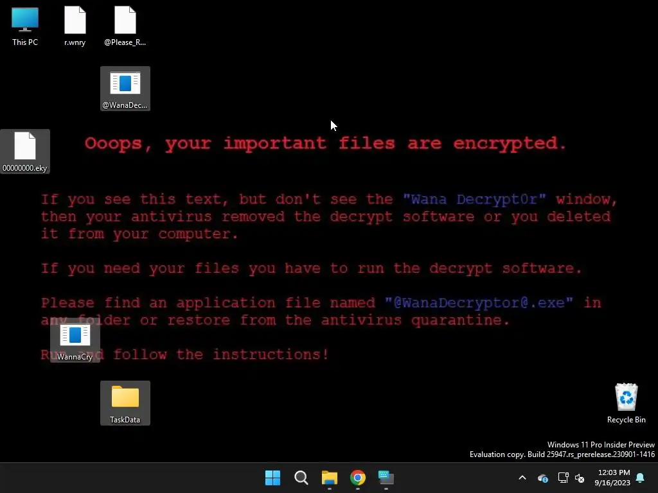Select the 00000000.eky file icon
658x493 pixels.
click(x=25, y=151)
